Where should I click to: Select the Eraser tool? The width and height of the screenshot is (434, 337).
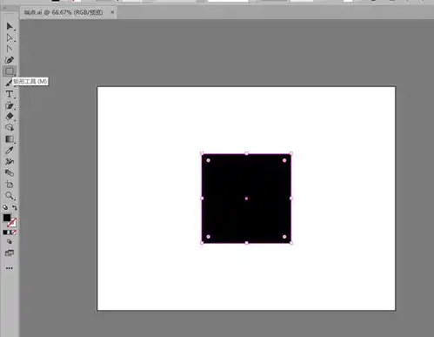(10, 117)
